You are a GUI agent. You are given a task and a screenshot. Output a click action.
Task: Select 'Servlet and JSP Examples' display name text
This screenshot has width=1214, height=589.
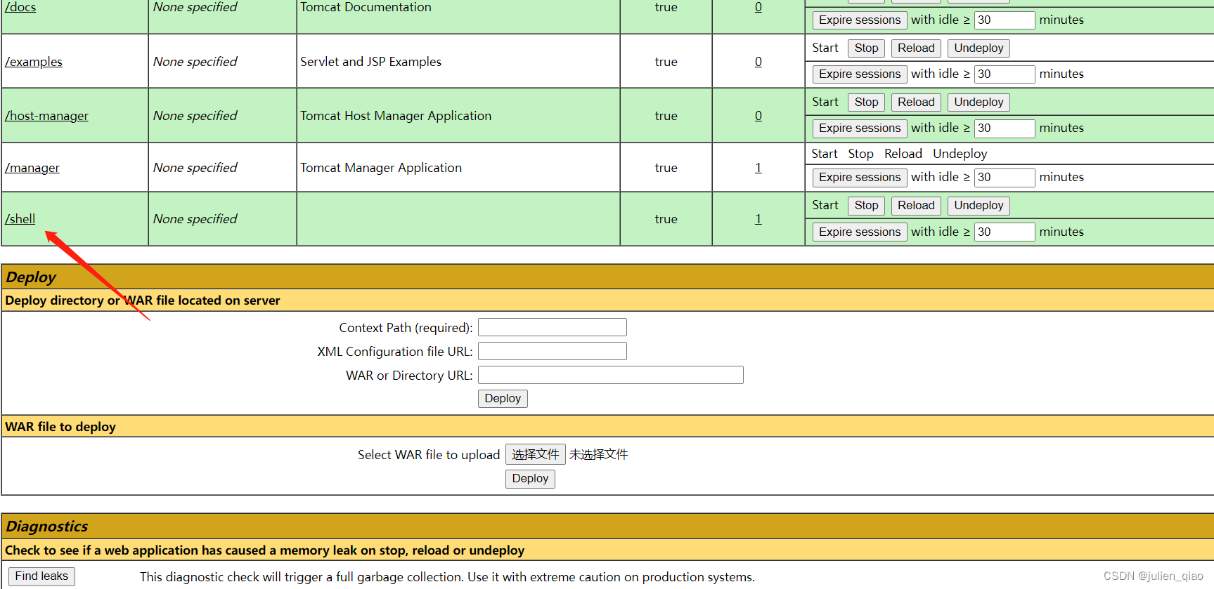click(x=370, y=62)
